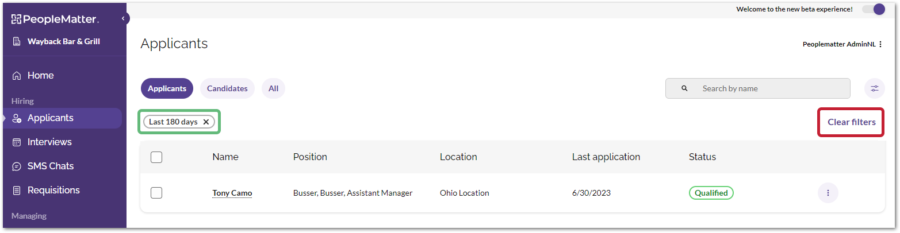Open Applicants in the sidebar menu
The height and width of the screenshot is (233, 900).
tap(51, 118)
